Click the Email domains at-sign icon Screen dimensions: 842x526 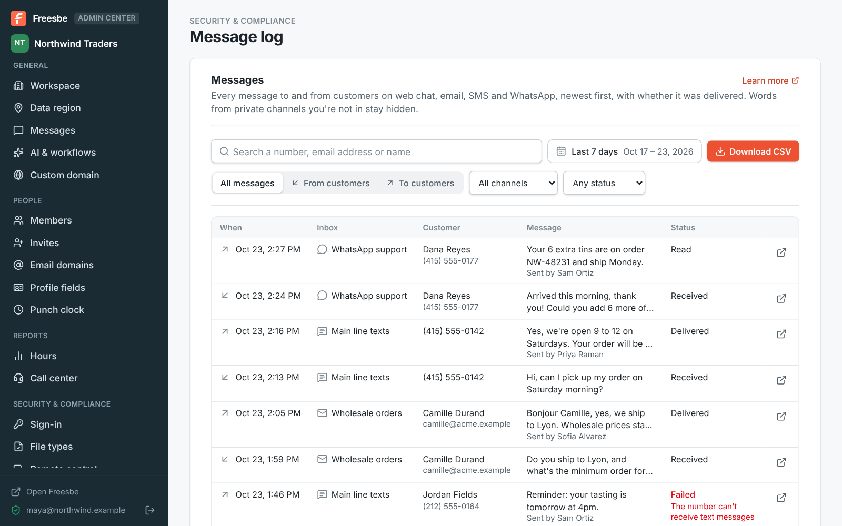(18, 265)
